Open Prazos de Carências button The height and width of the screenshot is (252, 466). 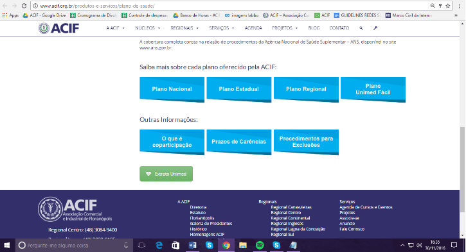238,142
